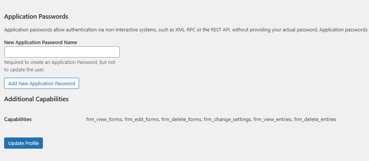Click the Capabilities row label
369x161 pixels.
coord(18,120)
